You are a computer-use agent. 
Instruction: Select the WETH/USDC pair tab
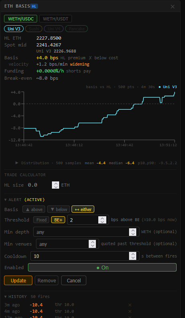click(x=20, y=19)
